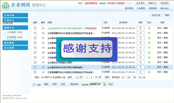Check the checkbox for article 15
Image resolution: width=174 pixels, height=103 pixels.
tap(35, 67)
